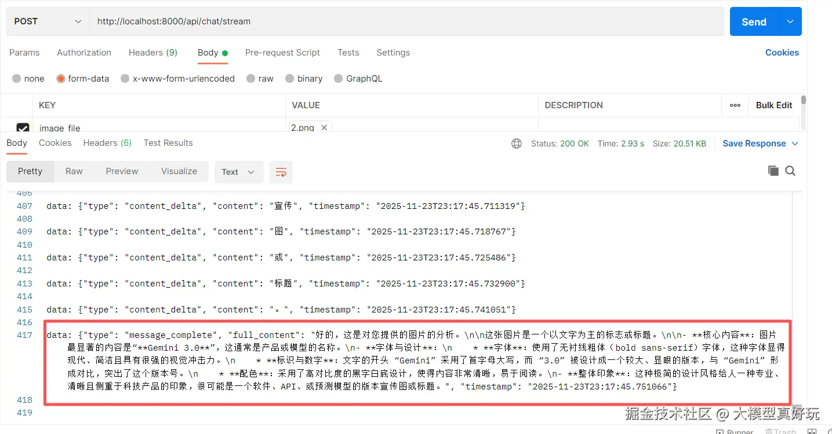Select the GraphQL body type
Viewport: 832px width, 434px height.
point(358,78)
